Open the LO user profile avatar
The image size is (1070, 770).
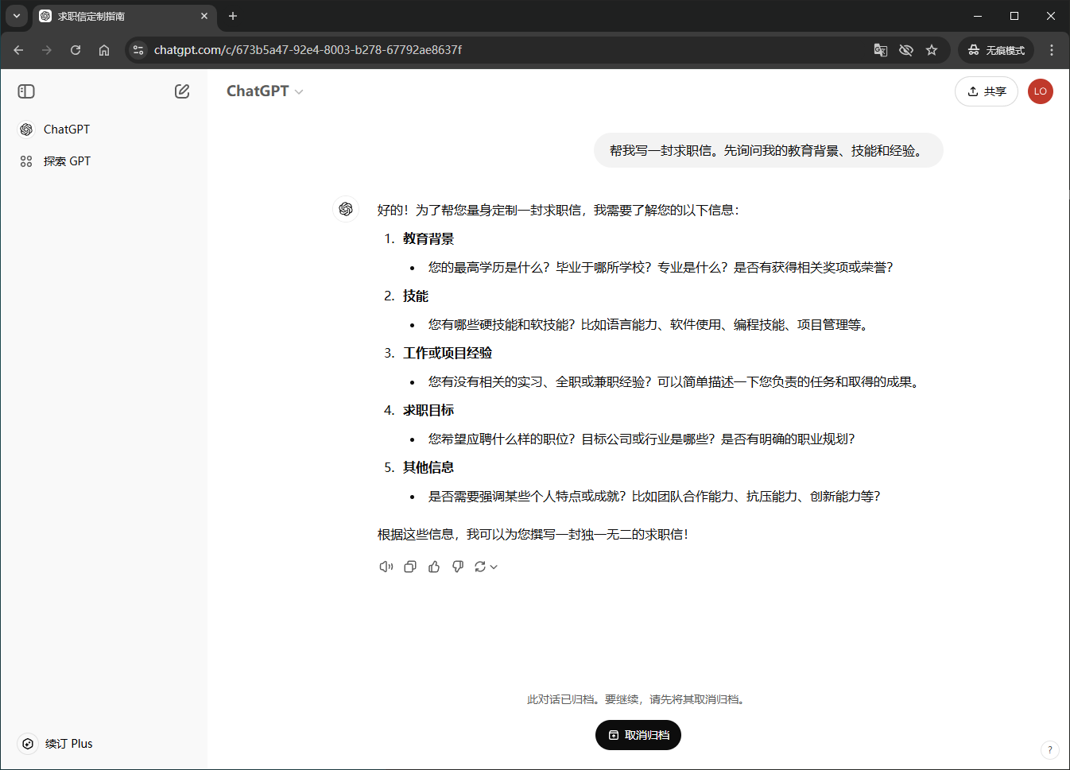pyautogui.click(x=1040, y=91)
